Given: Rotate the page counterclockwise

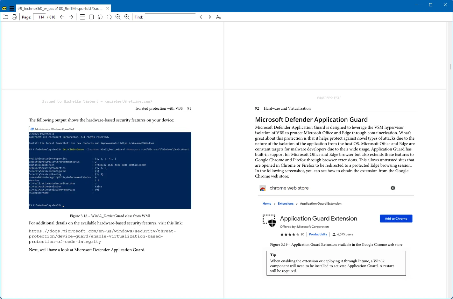Looking at the screenshot, I should pyautogui.click(x=100, y=17).
